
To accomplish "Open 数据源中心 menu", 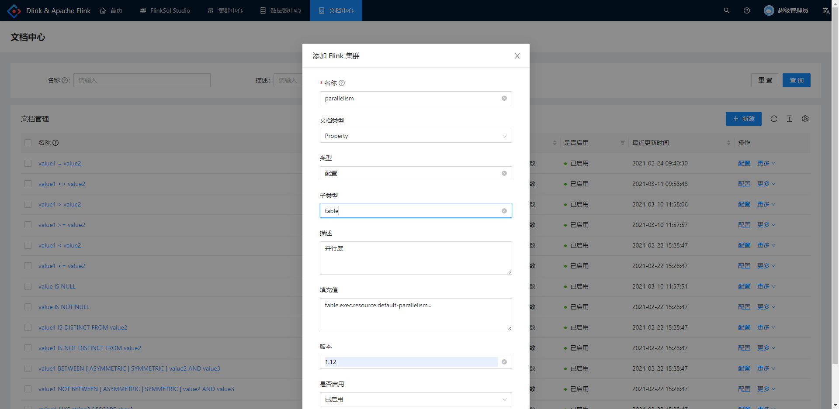I will [281, 10].
